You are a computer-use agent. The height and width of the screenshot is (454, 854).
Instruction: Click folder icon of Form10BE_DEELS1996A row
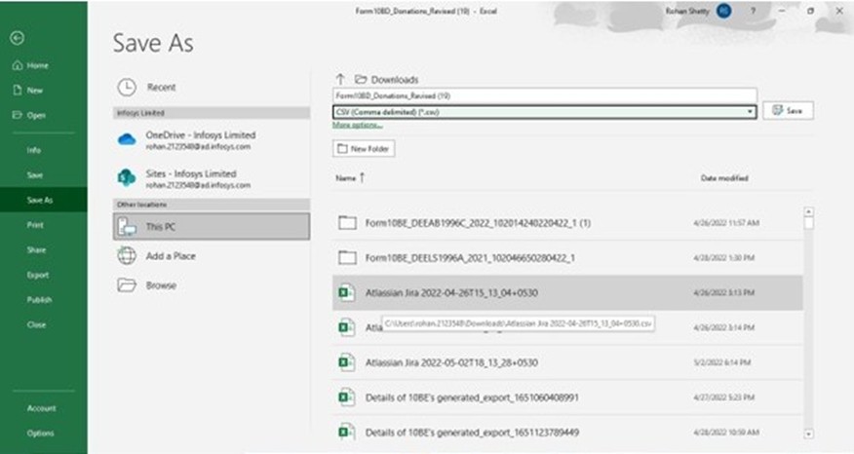coord(347,257)
